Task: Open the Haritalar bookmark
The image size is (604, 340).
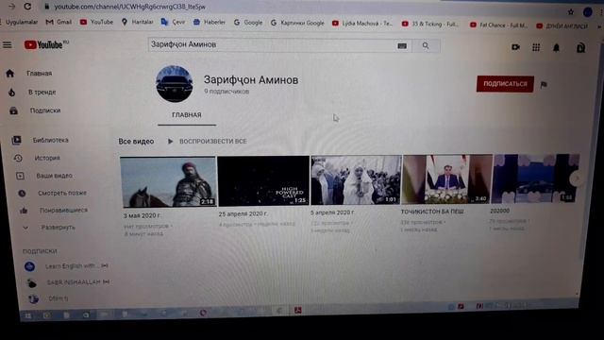Action: coord(138,22)
